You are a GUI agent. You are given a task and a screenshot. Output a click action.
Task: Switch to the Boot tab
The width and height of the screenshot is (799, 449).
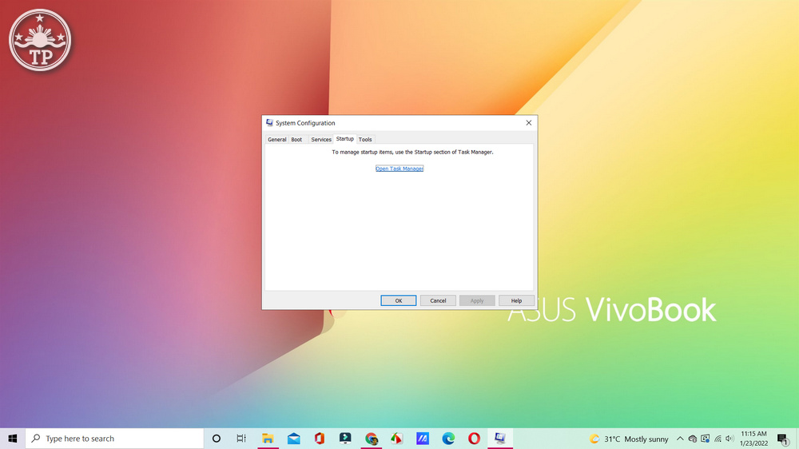(296, 139)
